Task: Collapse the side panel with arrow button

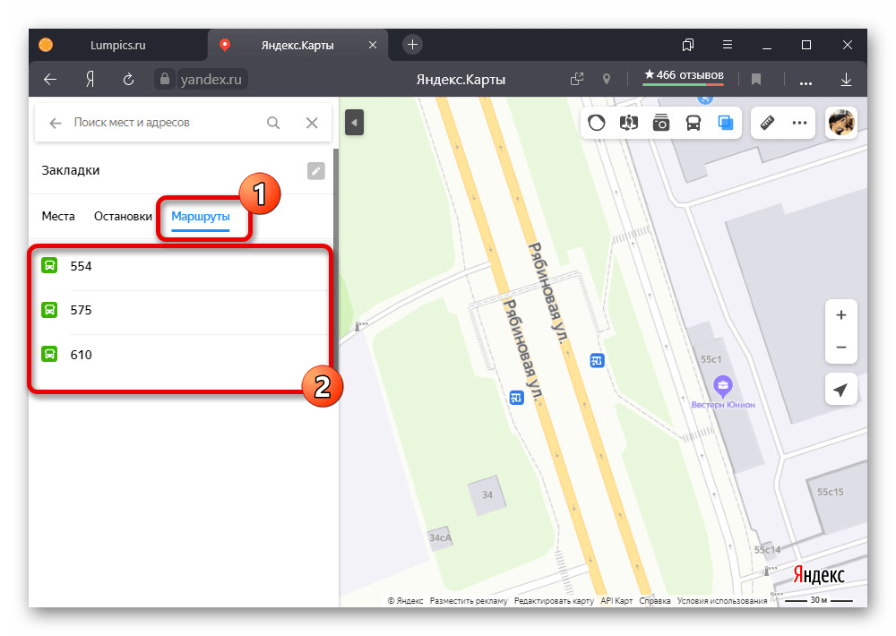Action: pos(354,123)
